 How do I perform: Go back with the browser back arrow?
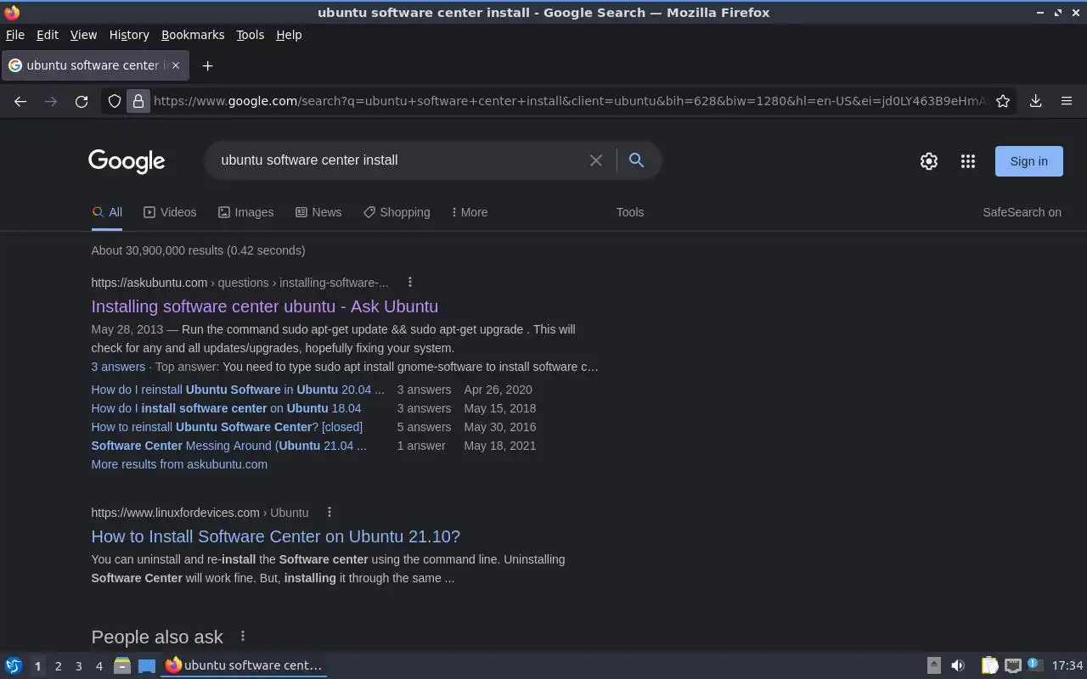tap(20, 101)
